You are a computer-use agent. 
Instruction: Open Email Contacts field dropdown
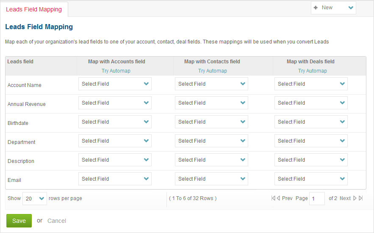[212, 179]
